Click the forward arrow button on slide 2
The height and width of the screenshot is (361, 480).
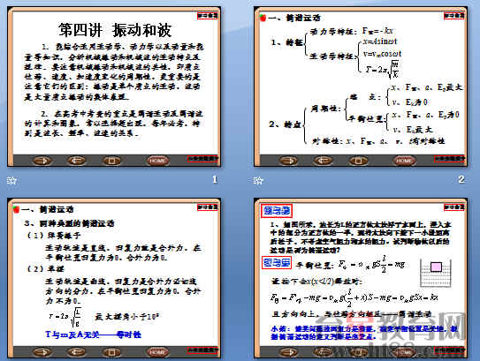pos(288,160)
